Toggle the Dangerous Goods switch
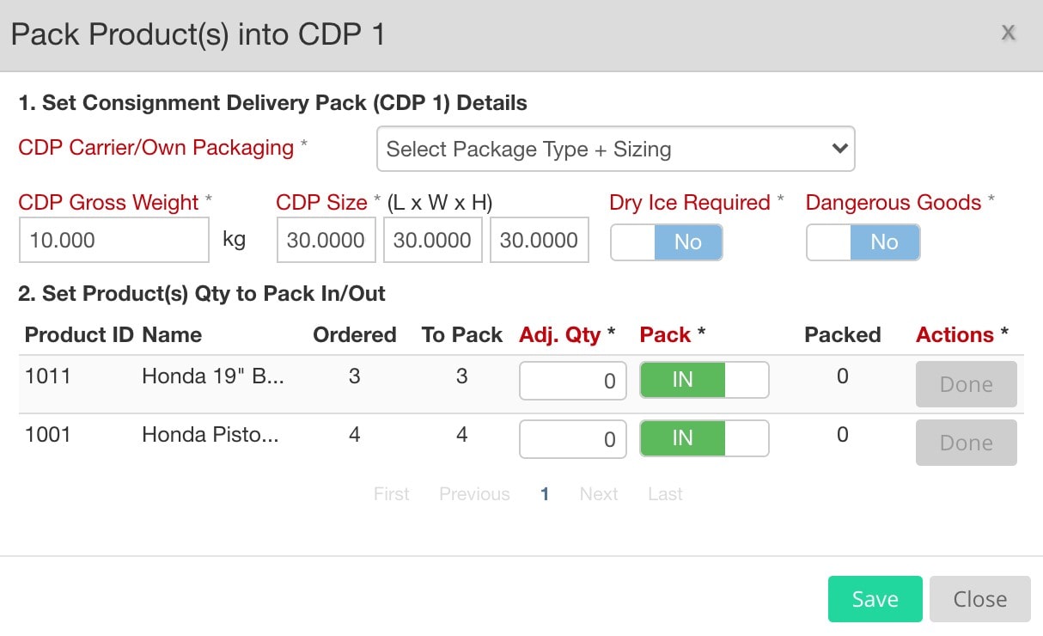Image resolution: width=1043 pixels, height=636 pixels. click(x=863, y=242)
